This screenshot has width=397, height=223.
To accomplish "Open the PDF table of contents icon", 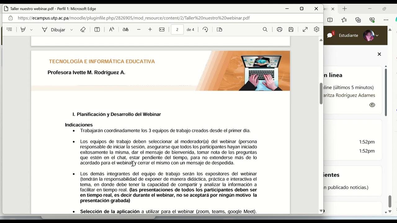I will click(x=9, y=29).
